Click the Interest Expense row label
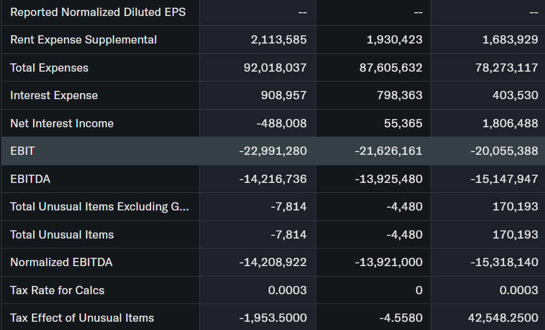The width and height of the screenshot is (545, 330). click(x=54, y=95)
